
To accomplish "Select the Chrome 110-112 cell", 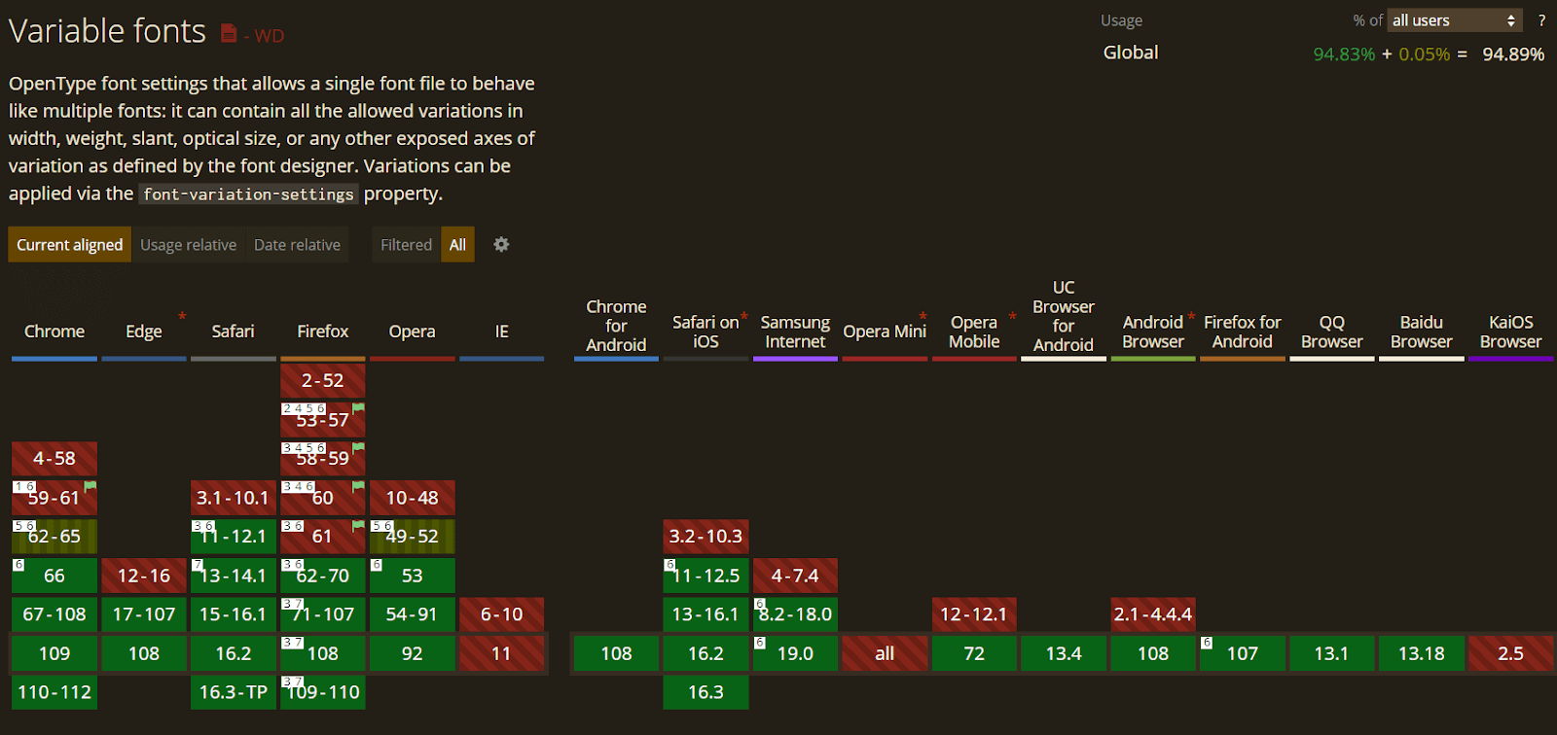I will [54, 692].
